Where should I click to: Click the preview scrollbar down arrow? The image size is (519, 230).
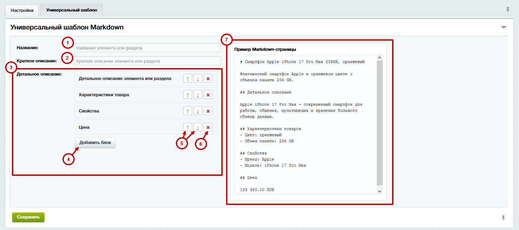click(x=379, y=191)
